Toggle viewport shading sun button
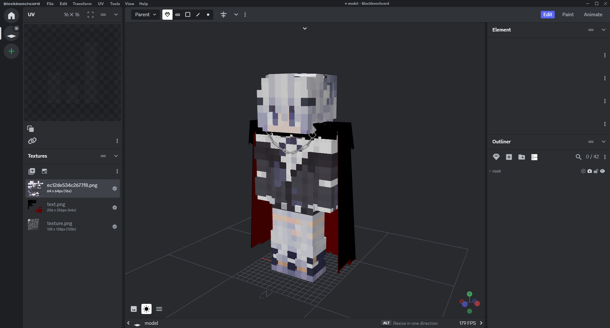Image resolution: width=610 pixels, height=328 pixels. pos(146,309)
